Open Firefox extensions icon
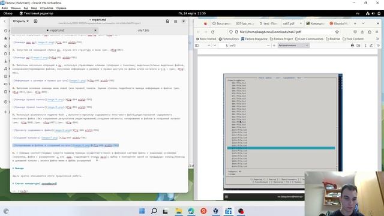This screenshot has width=384, height=216. (x=370, y=32)
